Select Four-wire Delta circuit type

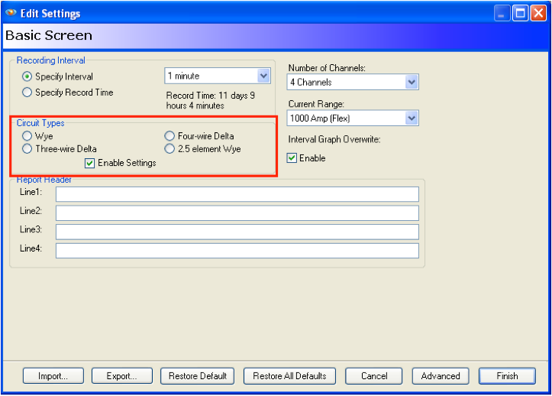169,136
